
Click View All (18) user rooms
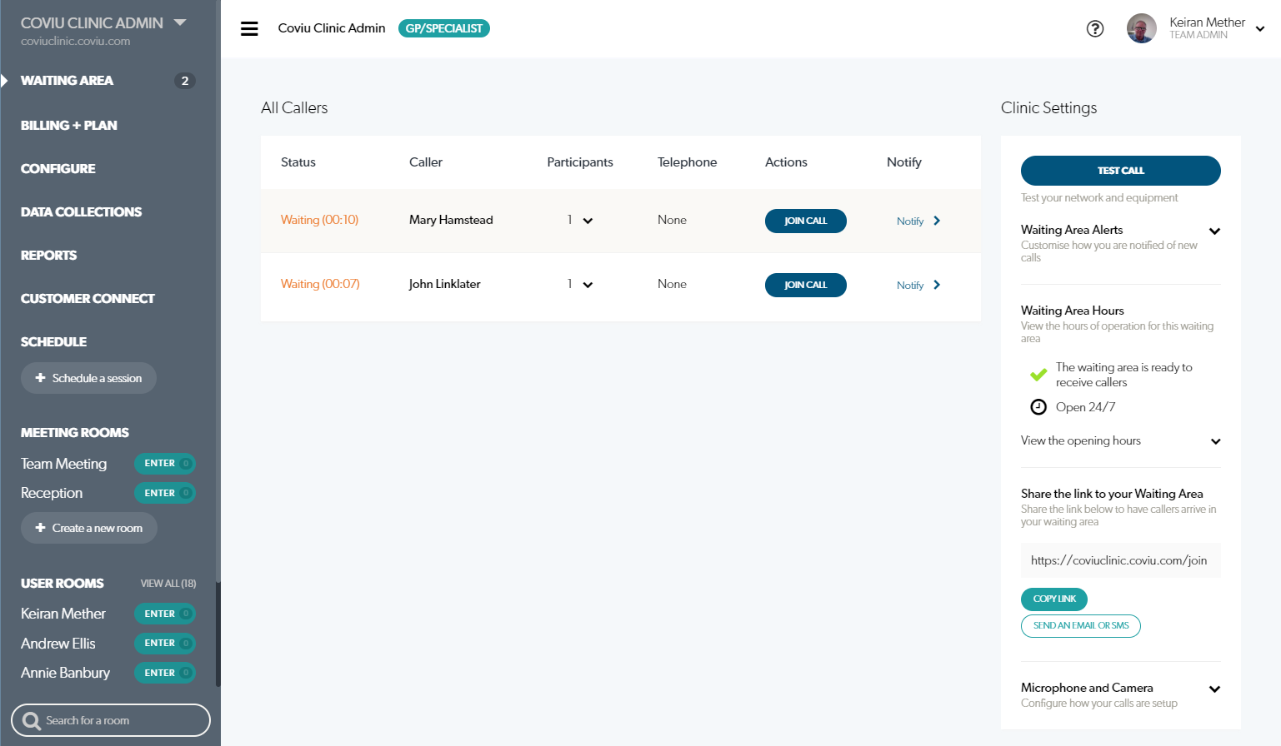click(168, 584)
